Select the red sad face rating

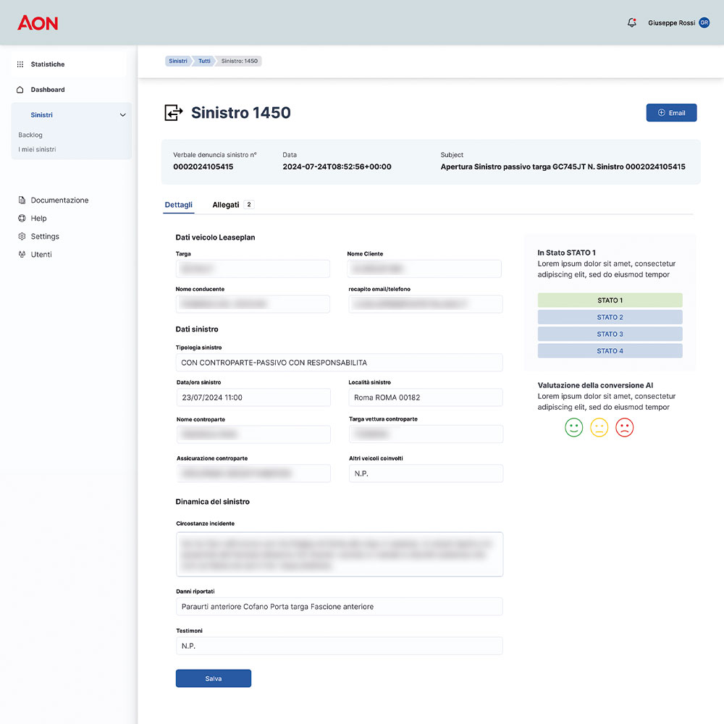click(624, 427)
